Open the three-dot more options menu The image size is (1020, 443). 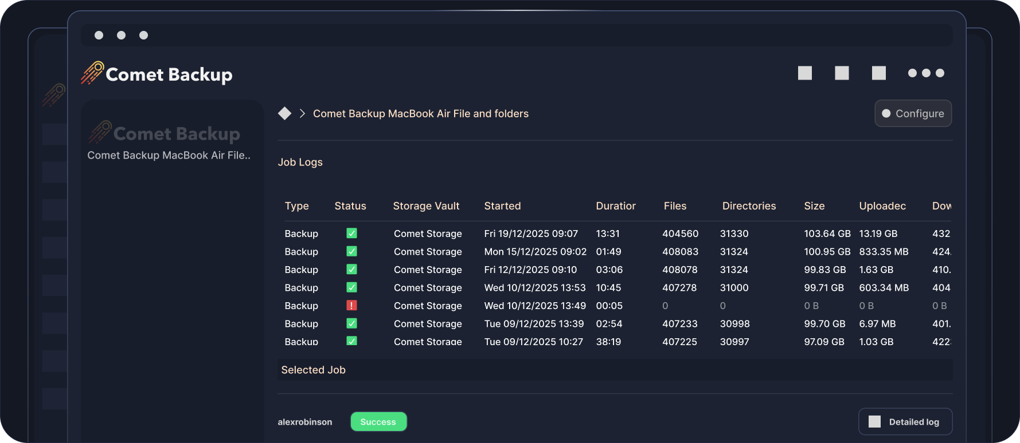click(x=925, y=73)
